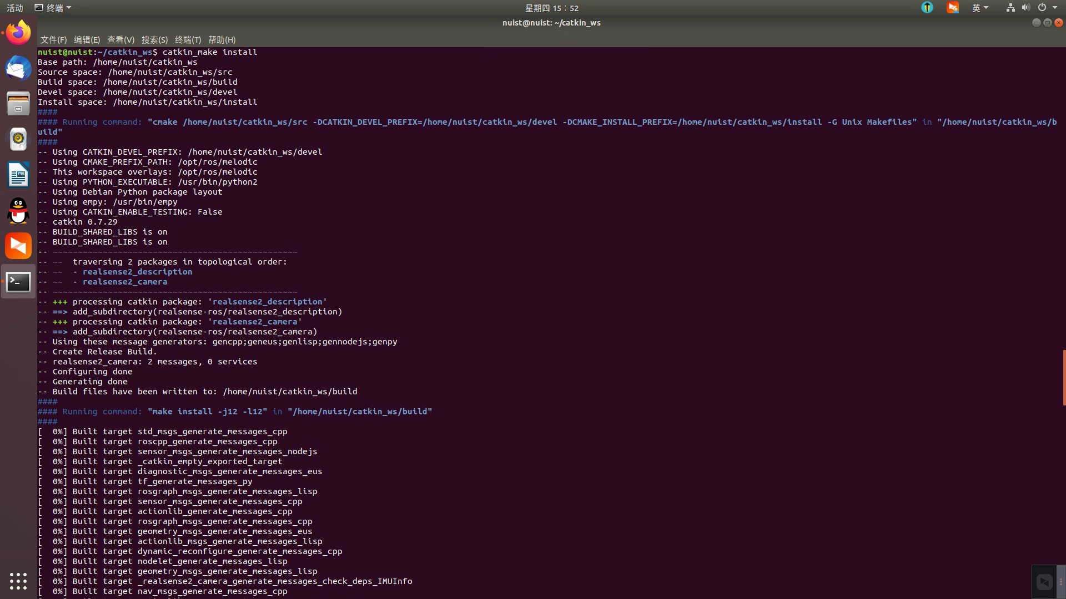Click the recorder widget at bottom right
1066x599 pixels.
1044,582
